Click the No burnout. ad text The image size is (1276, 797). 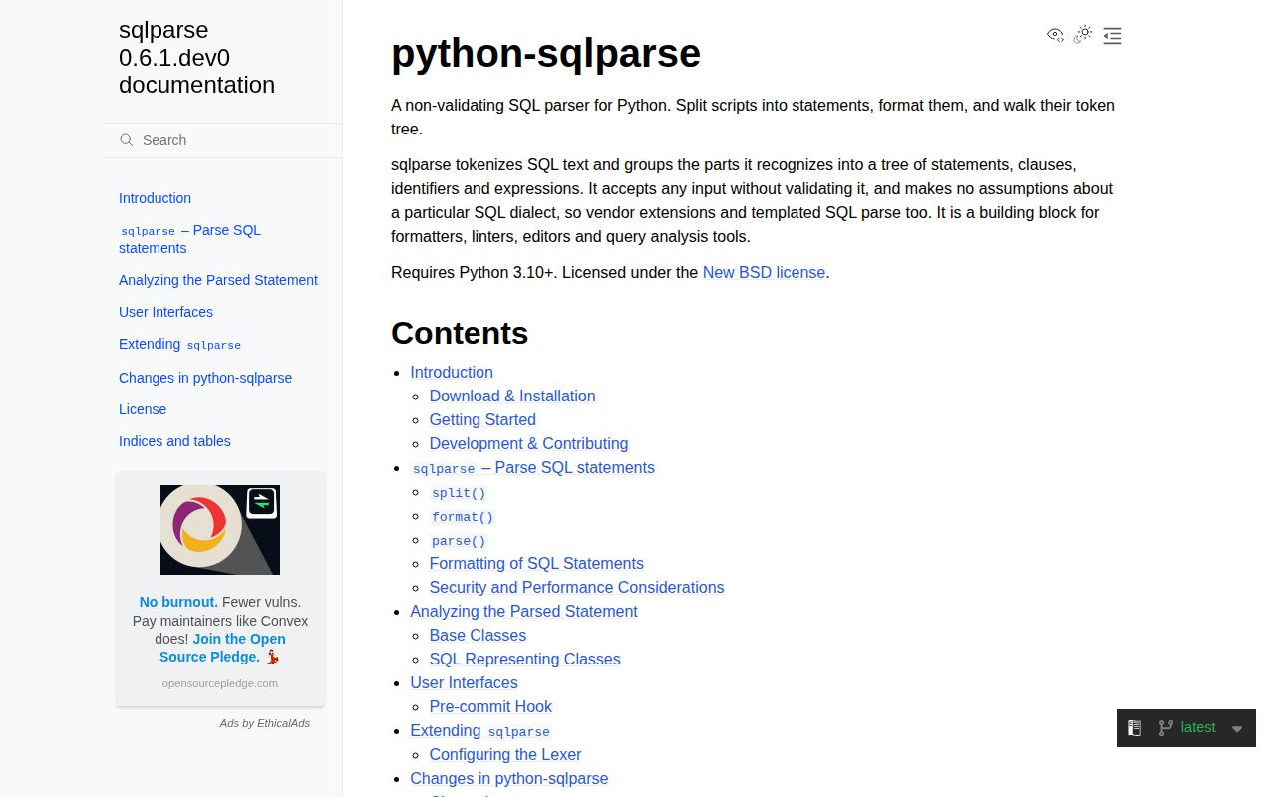178,602
